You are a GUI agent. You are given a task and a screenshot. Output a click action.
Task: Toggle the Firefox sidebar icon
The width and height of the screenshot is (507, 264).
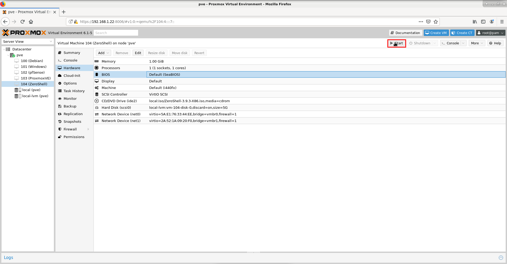(x=483, y=22)
